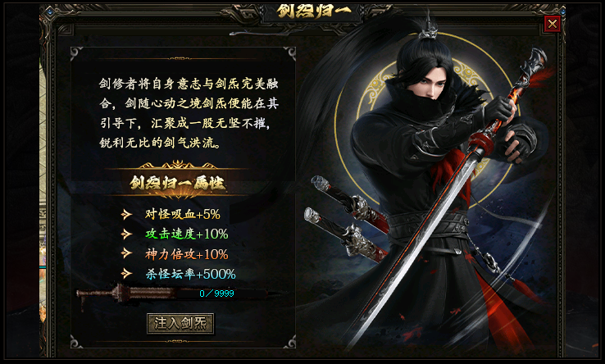The width and height of the screenshot is (605, 364).
Task: Click the sword skill description paragraph
Action: (189, 113)
